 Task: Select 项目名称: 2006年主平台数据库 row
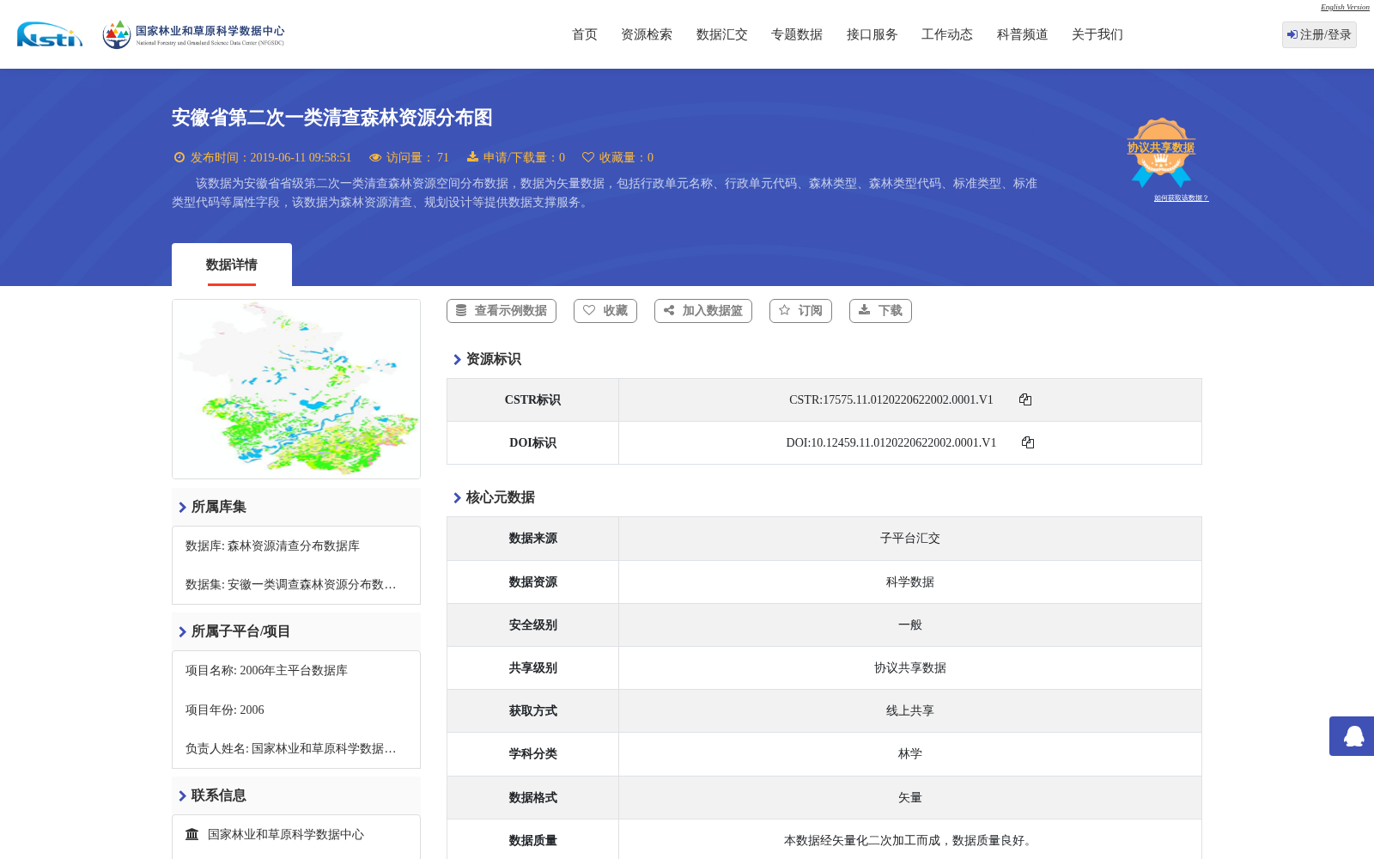(x=266, y=670)
